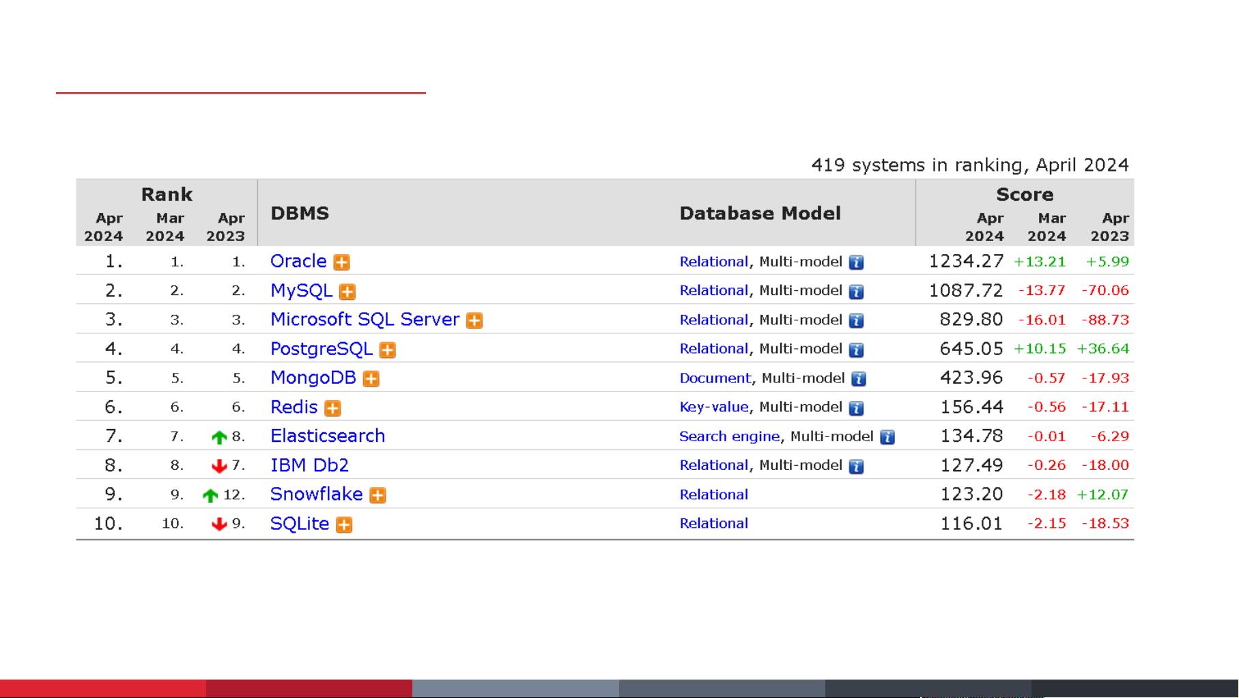
Task: Follow the Elasticsearch link
Action: point(328,436)
